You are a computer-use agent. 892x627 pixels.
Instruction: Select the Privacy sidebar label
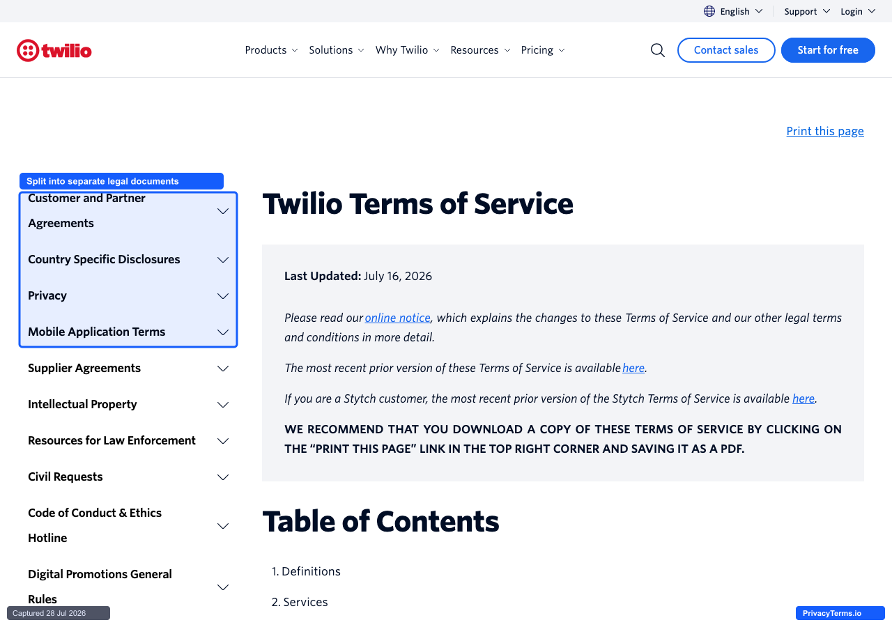47,295
